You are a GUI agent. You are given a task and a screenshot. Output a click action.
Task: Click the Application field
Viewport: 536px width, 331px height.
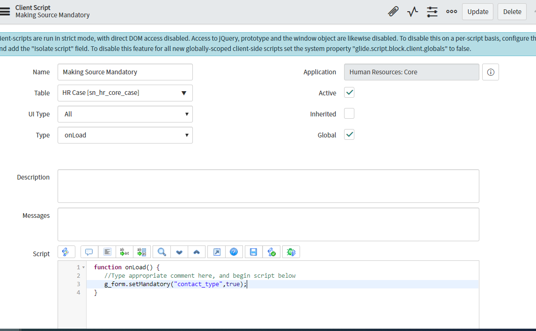click(411, 72)
